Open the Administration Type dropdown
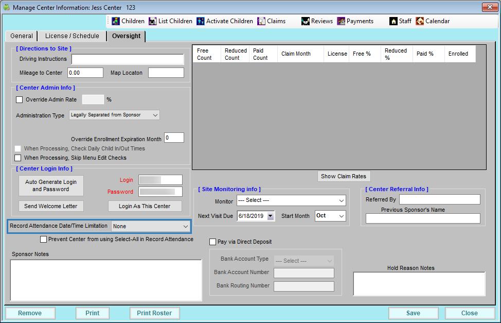The image size is (501, 323). 114,115
